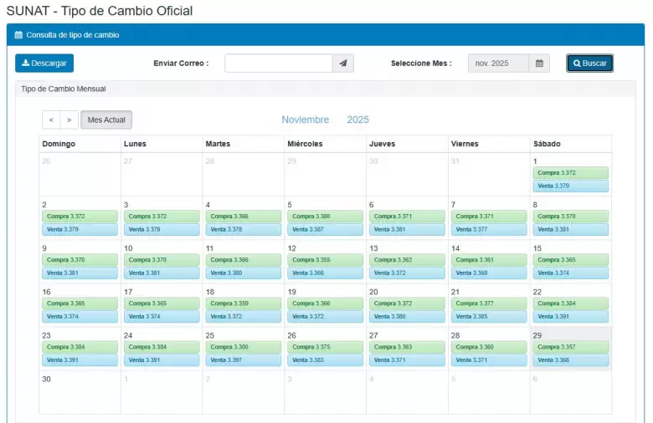Advance to next month with right arrow

pyautogui.click(x=69, y=120)
